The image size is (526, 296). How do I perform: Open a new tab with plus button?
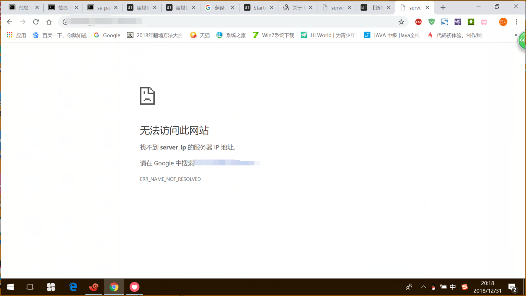(x=443, y=8)
